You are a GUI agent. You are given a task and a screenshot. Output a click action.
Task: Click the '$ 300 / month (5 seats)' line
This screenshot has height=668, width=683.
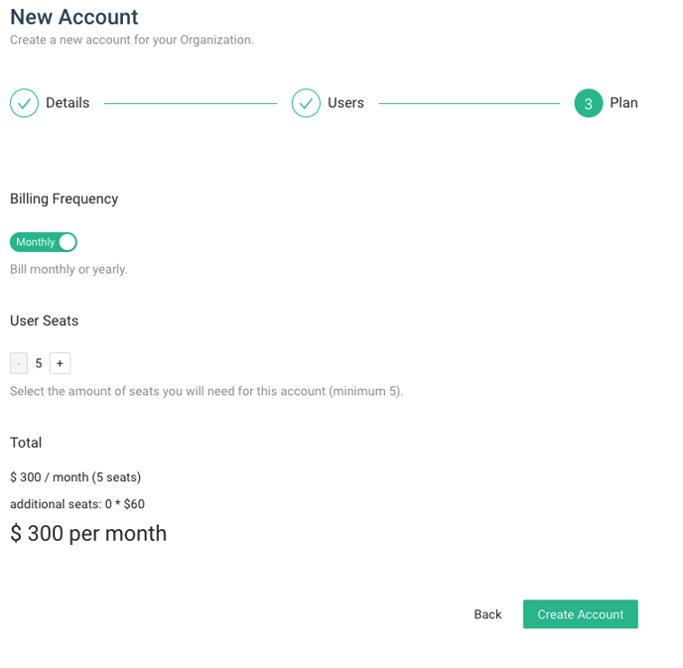[x=75, y=477]
